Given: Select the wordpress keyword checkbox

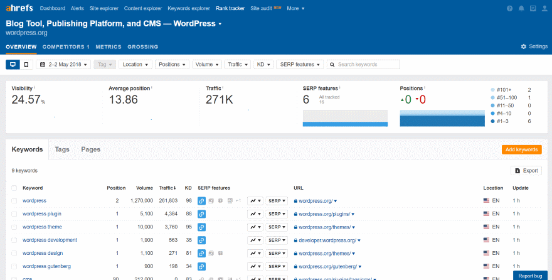Looking at the screenshot, I should 14,201.
